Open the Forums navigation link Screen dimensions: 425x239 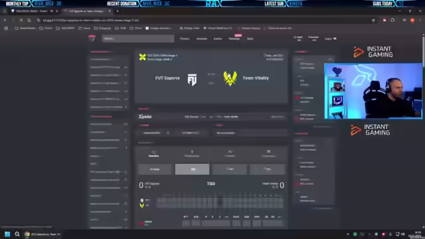coord(185,39)
